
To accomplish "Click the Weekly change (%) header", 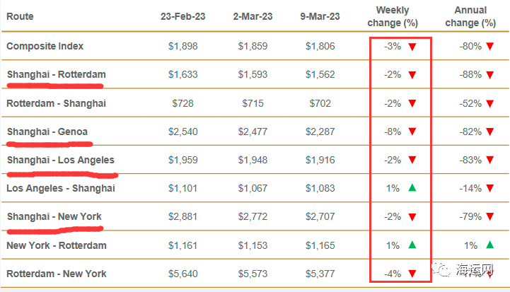I will pyautogui.click(x=393, y=16).
